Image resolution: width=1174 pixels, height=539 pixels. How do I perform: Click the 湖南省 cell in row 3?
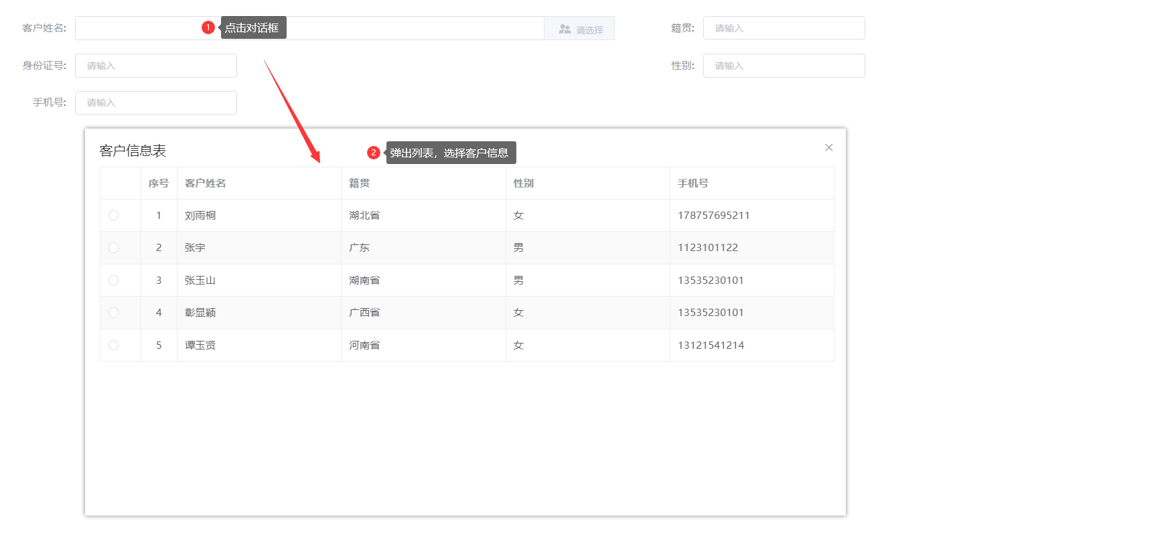pyautogui.click(x=364, y=281)
